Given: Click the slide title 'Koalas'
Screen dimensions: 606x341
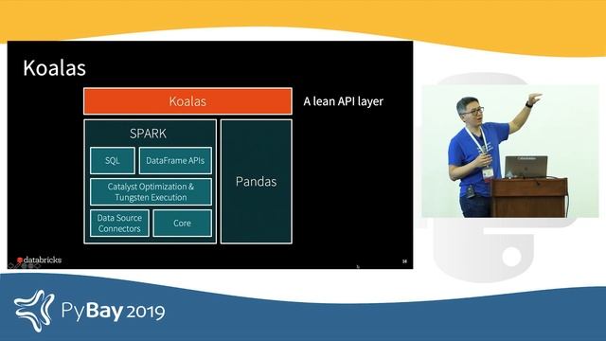Looking at the screenshot, I should coord(55,68).
